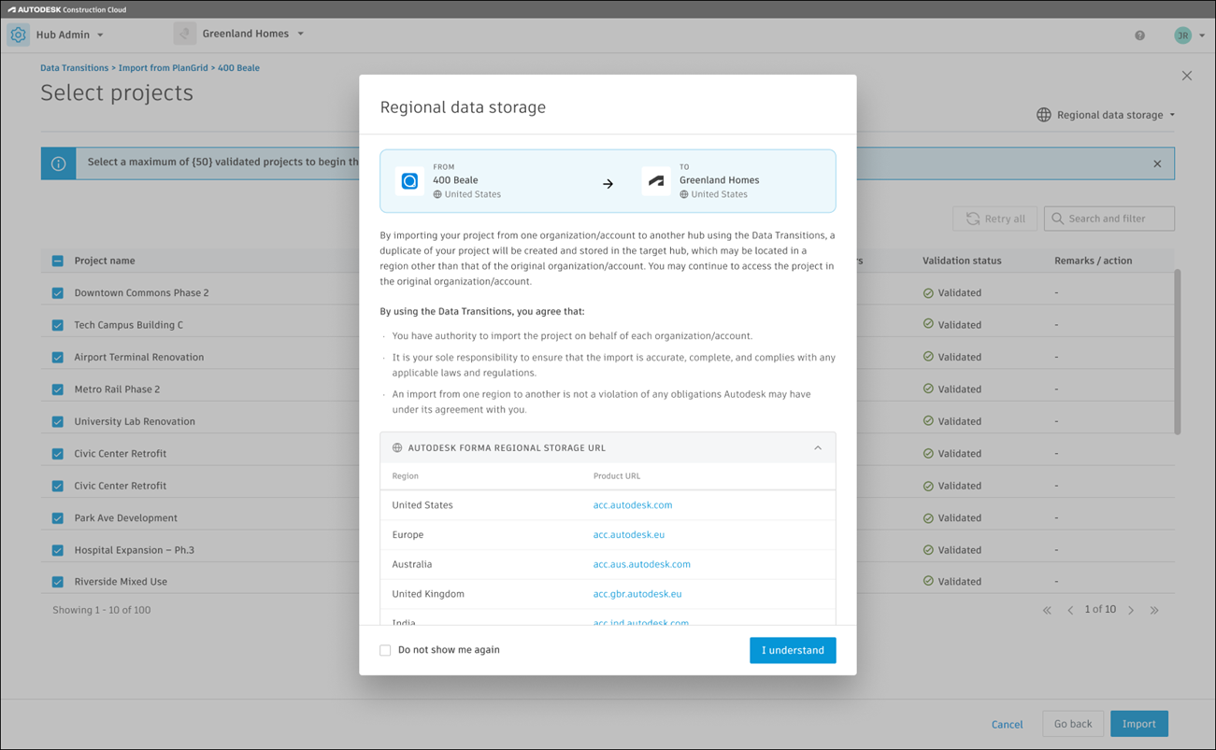Click the Europe region cell
1216x750 pixels.
pos(408,535)
